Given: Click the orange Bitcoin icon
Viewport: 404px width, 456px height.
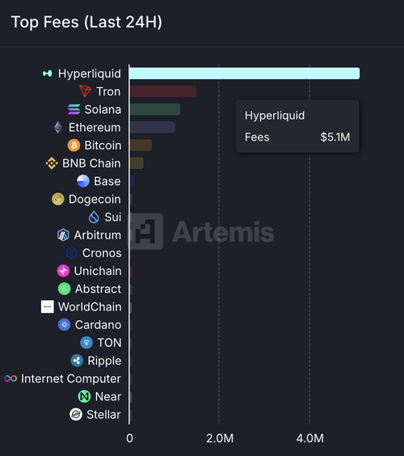Looking at the screenshot, I should pyautogui.click(x=74, y=145).
